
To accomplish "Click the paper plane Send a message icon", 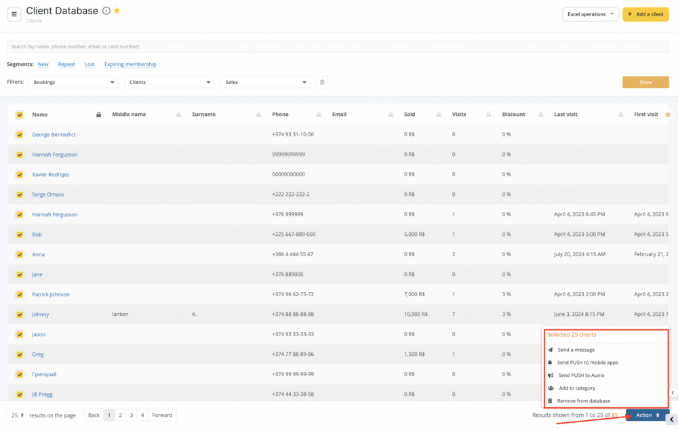I will coord(551,350).
